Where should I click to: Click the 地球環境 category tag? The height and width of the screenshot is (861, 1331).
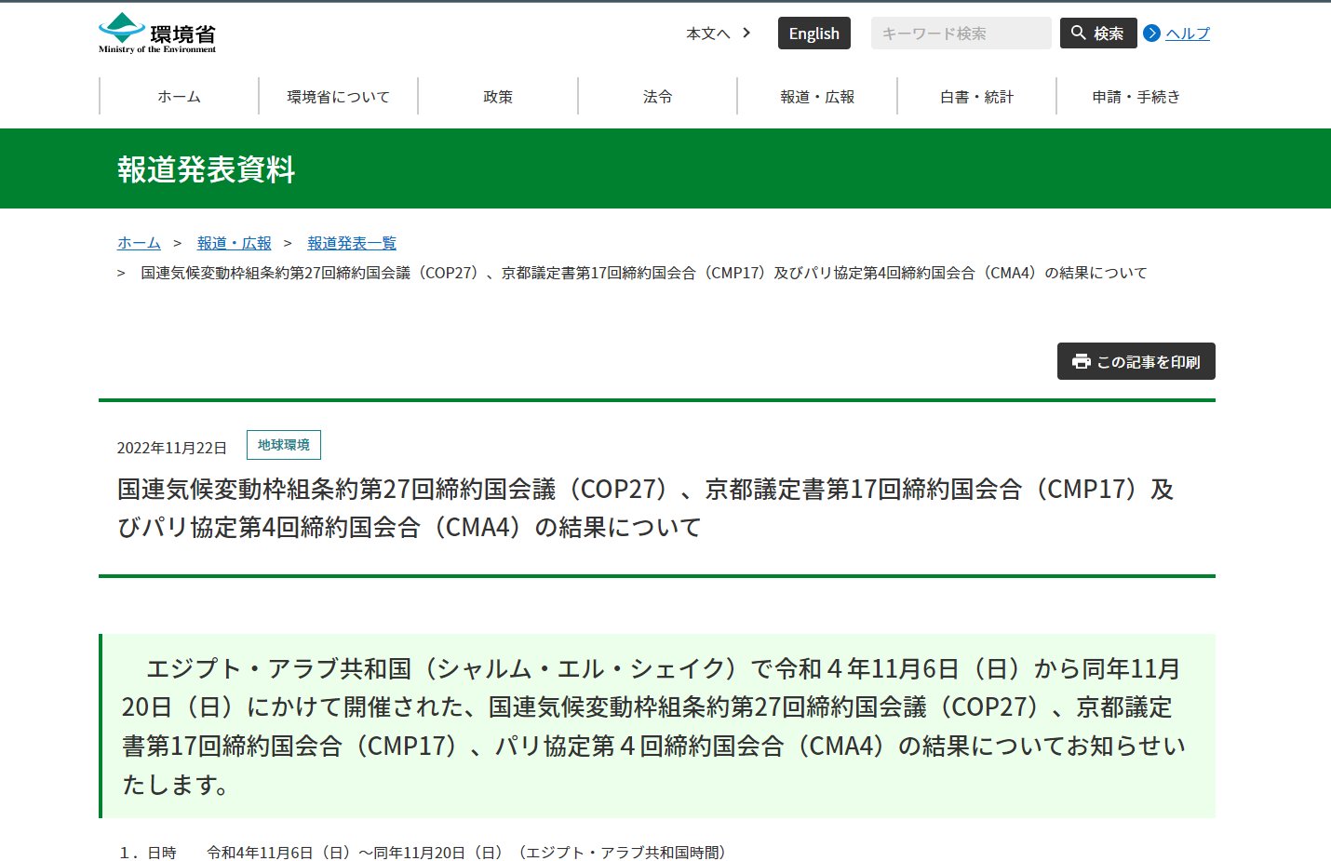coord(284,444)
